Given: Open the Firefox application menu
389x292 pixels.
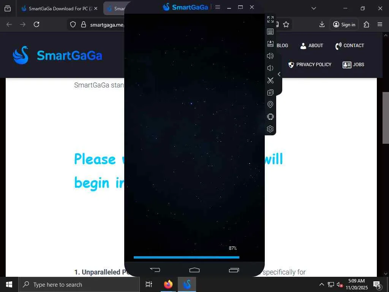Looking at the screenshot, I should pyautogui.click(x=380, y=24).
